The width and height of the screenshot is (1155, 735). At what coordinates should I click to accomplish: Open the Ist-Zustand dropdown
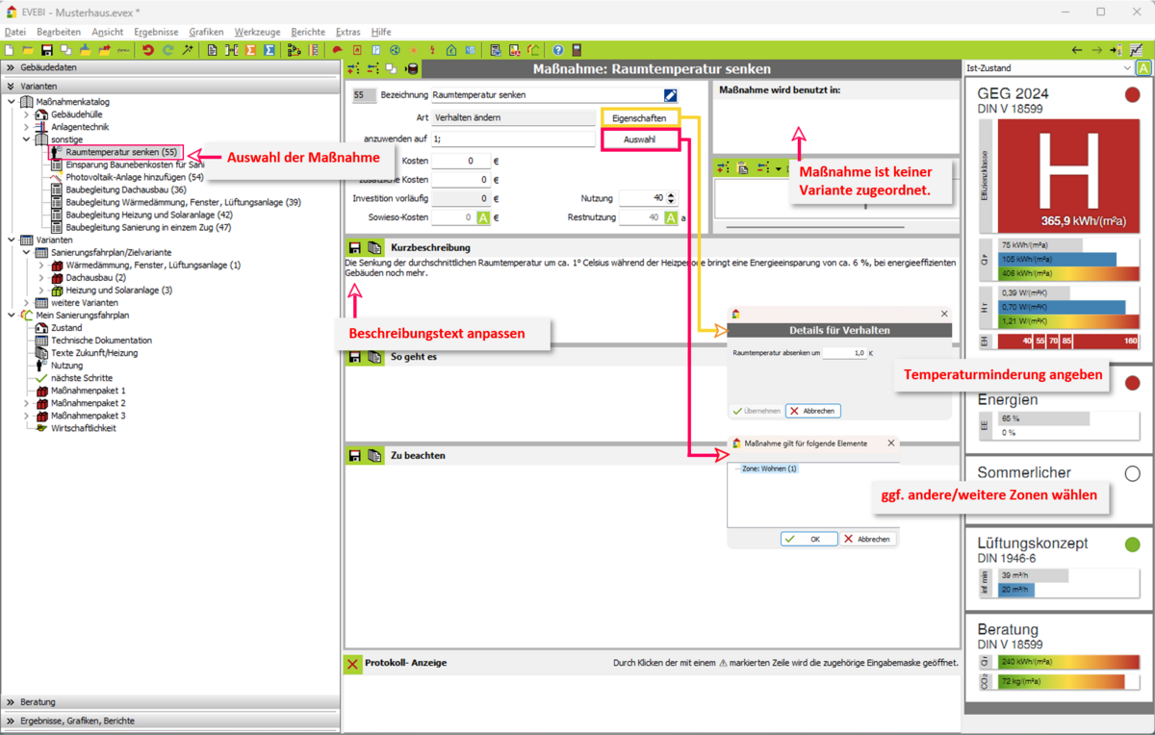tap(1127, 68)
